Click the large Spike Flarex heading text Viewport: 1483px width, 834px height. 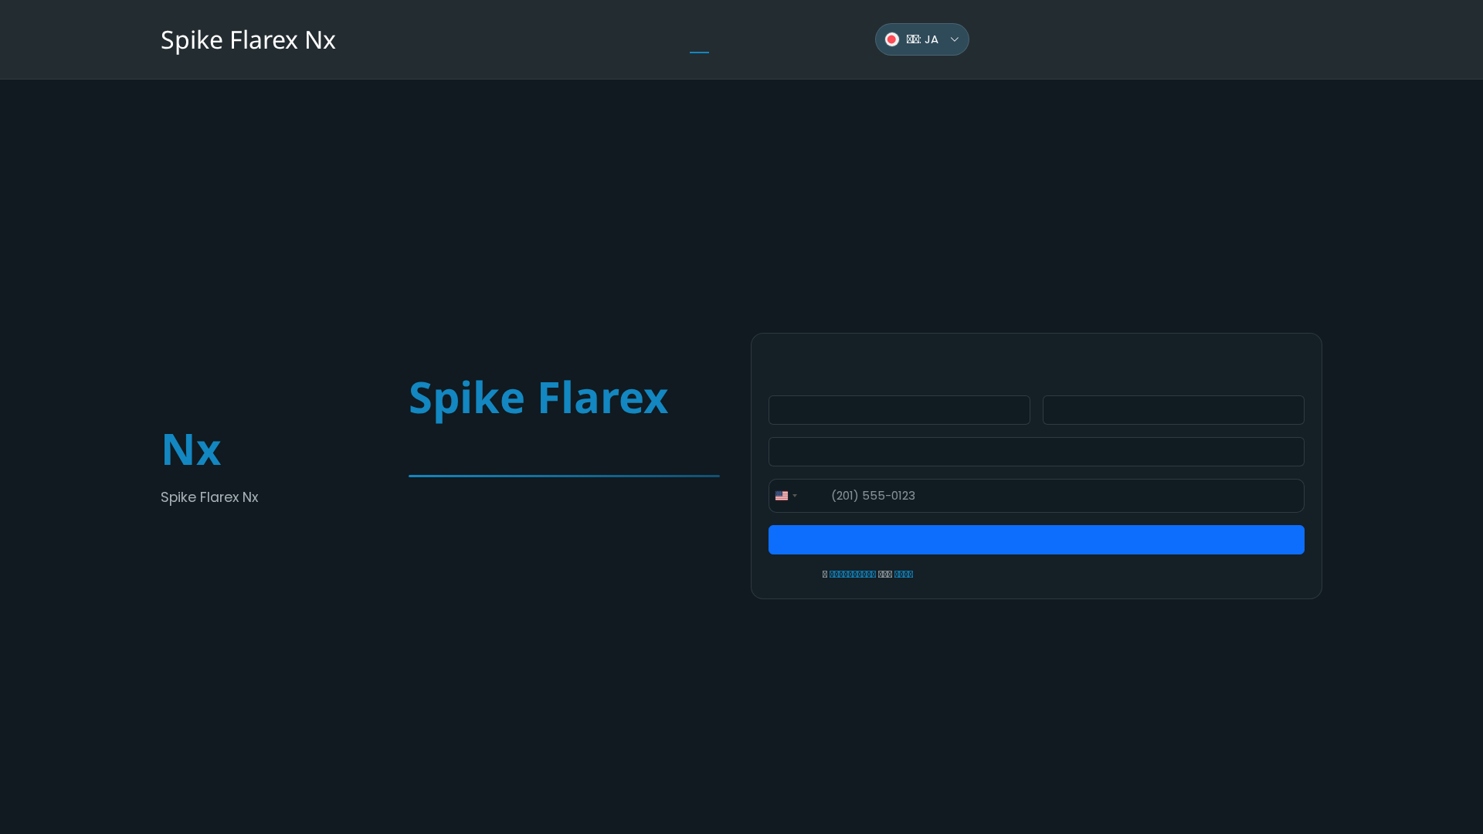[x=538, y=398]
